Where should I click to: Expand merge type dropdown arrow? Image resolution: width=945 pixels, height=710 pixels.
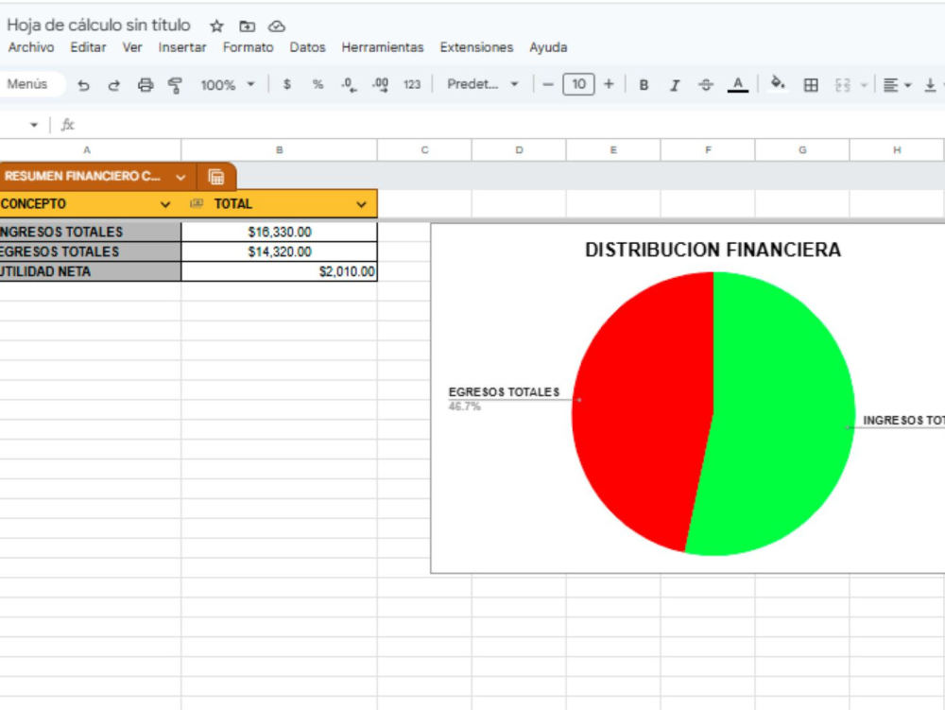point(864,85)
